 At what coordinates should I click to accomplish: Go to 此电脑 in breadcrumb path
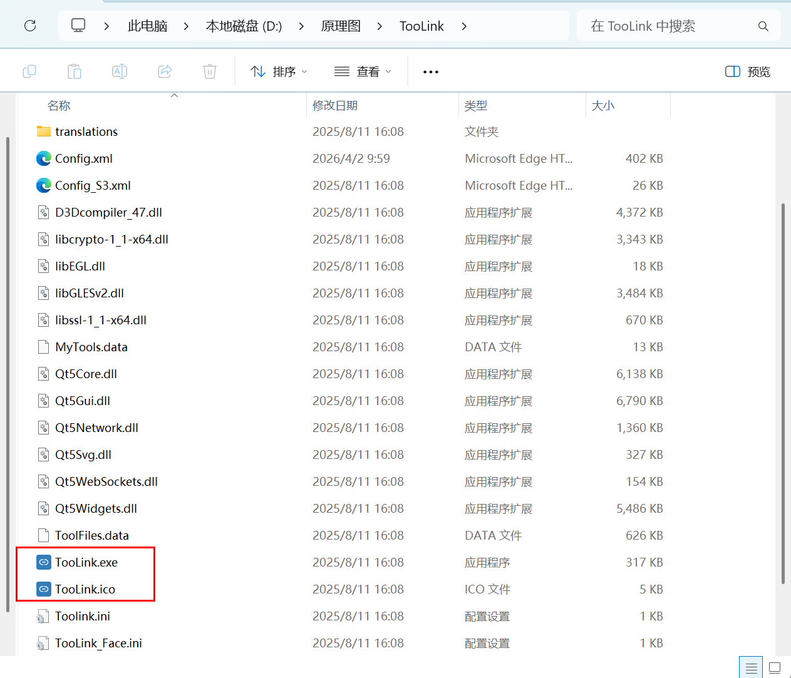[148, 26]
